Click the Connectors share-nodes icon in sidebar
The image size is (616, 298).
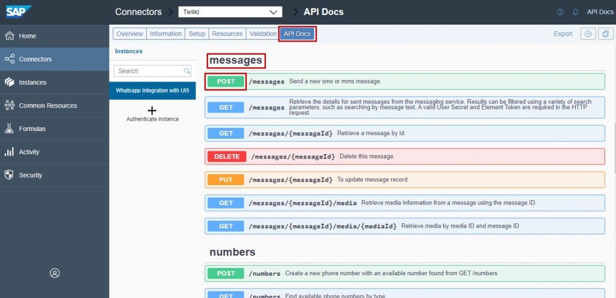pos(10,59)
